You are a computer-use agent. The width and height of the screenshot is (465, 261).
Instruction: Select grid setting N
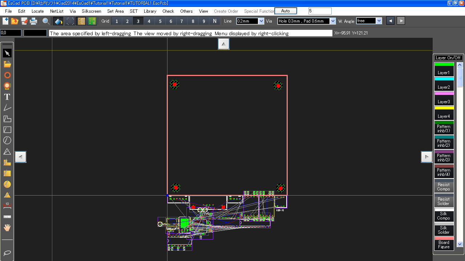coord(215,21)
